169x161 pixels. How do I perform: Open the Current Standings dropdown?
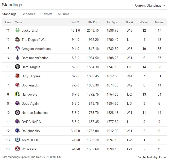pyautogui.click(x=150, y=5)
